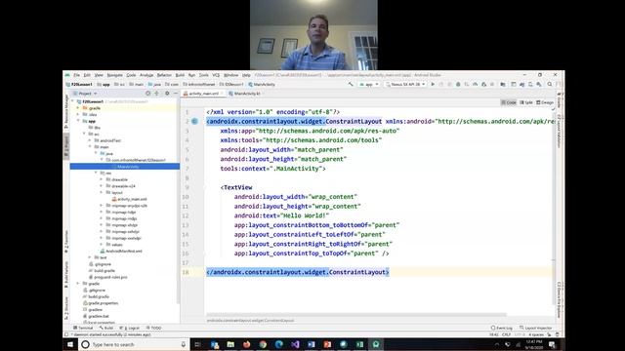Viewport: 625px width, 351px height.
Task: Switch editor to Design view mode
Action: [x=545, y=102]
